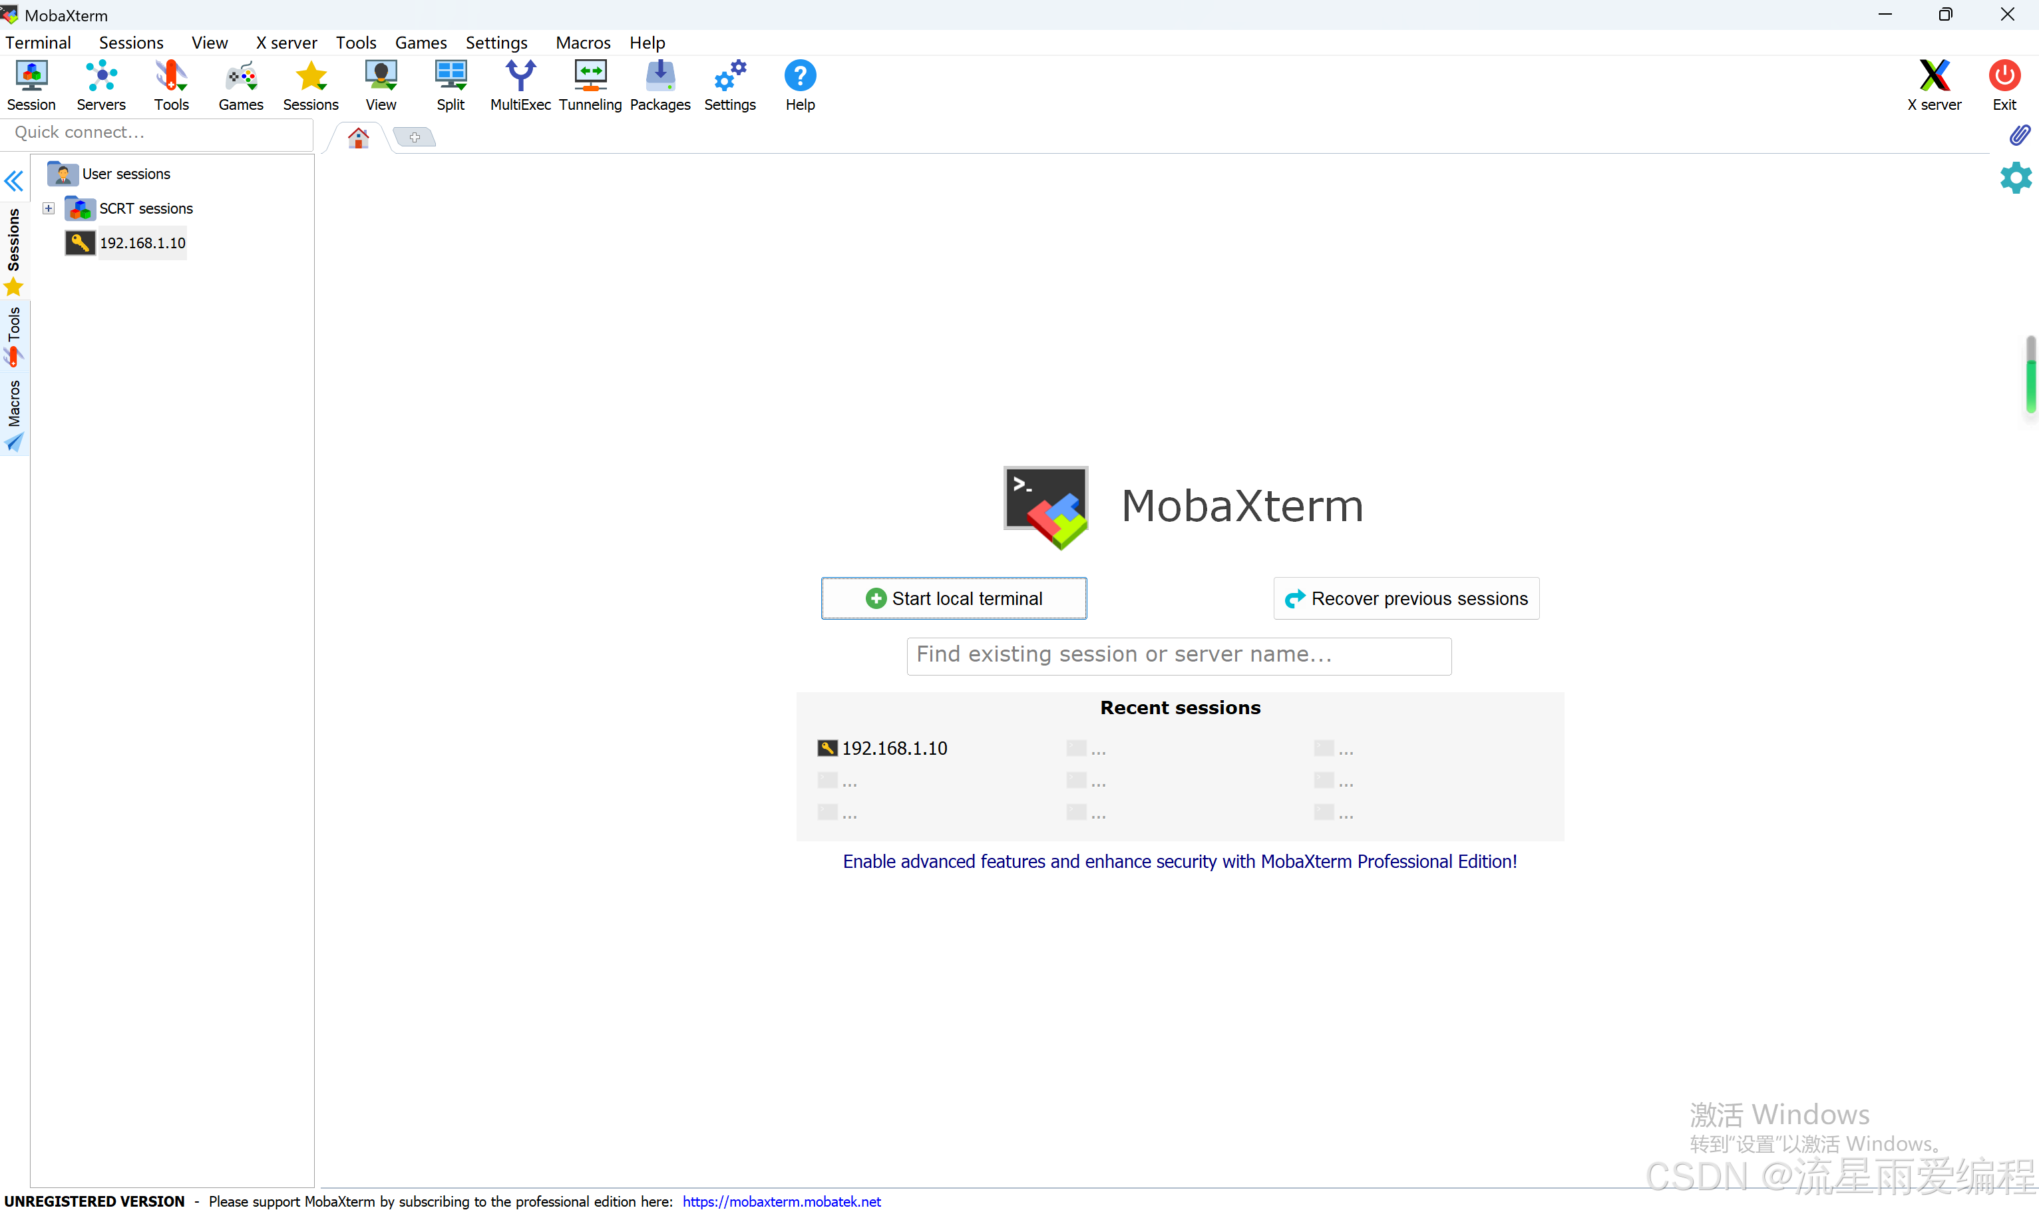Click the Games toolbar icon
This screenshot has width=2039, height=1210.
click(240, 85)
